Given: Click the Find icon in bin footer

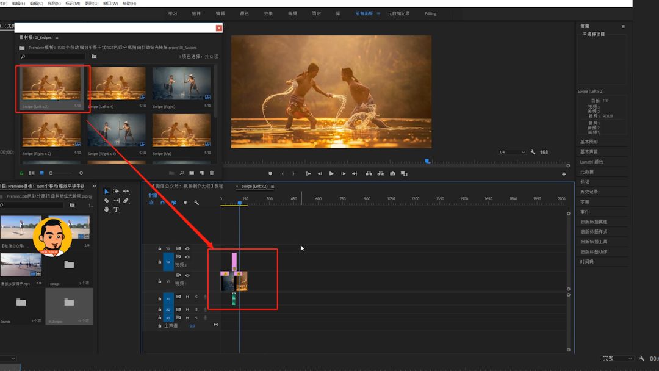Looking at the screenshot, I should [x=182, y=173].
